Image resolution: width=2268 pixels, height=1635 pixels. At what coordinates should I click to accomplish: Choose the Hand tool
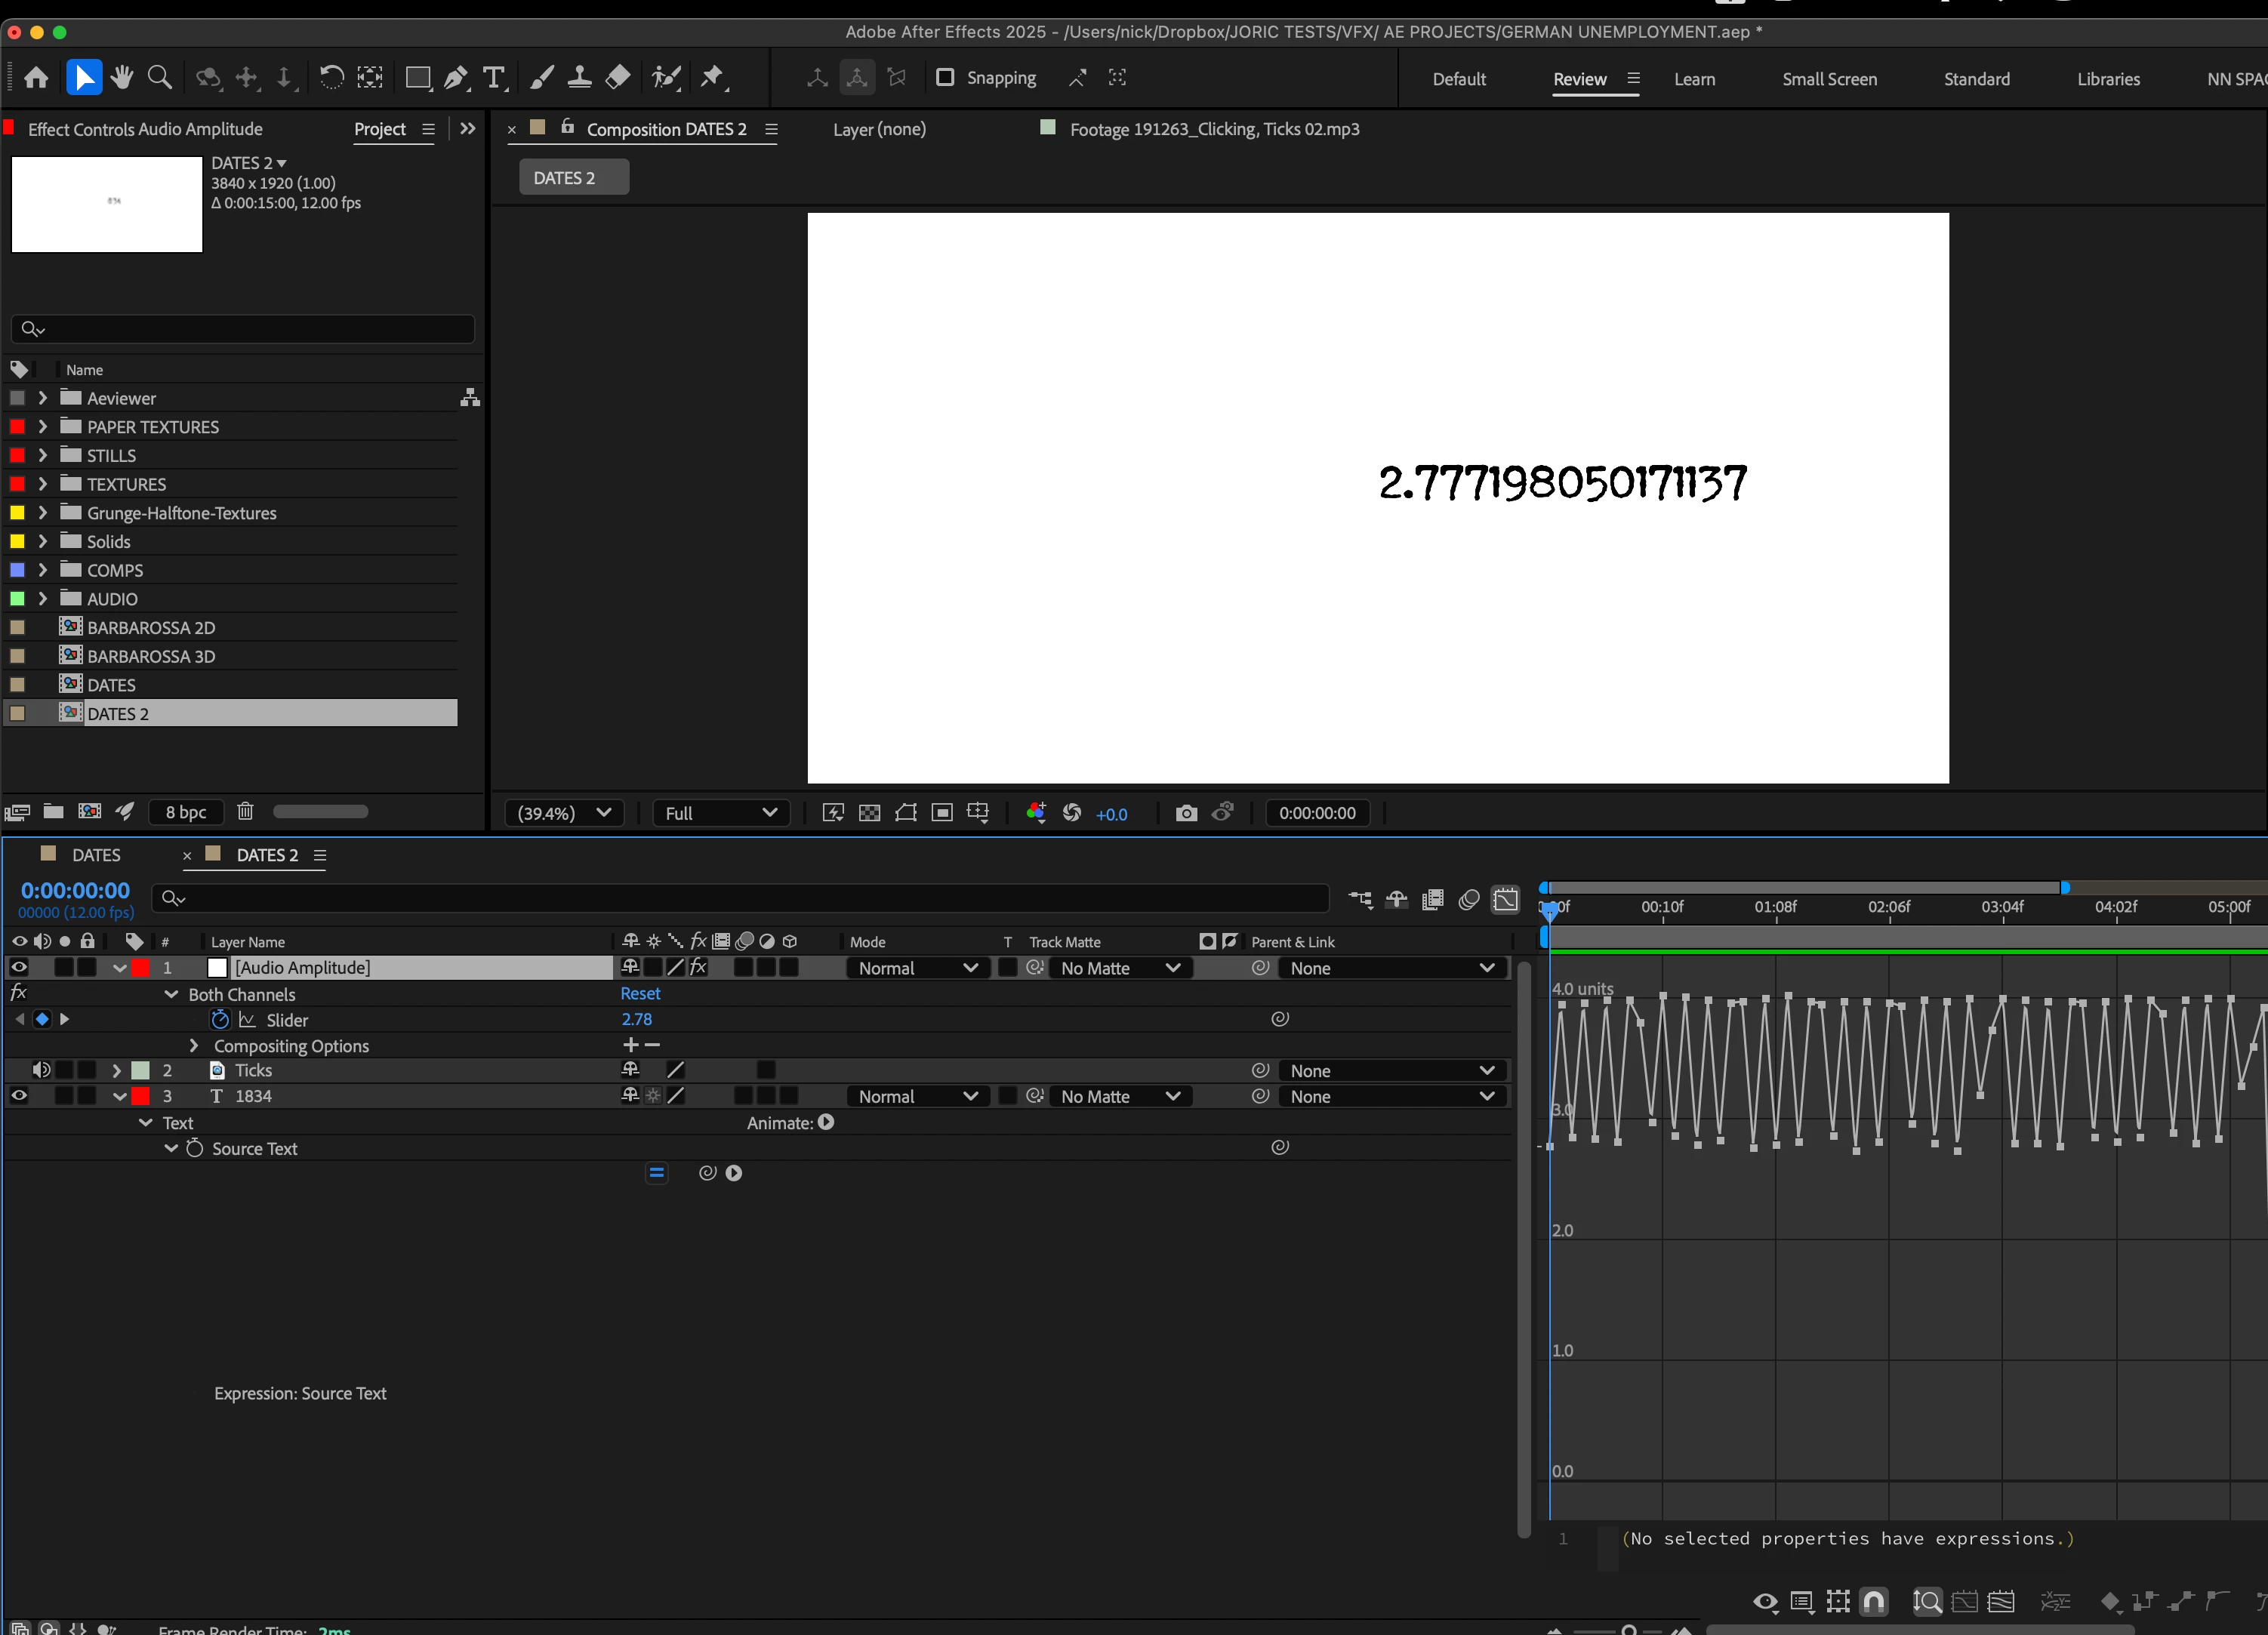click(x=122, y=78)
